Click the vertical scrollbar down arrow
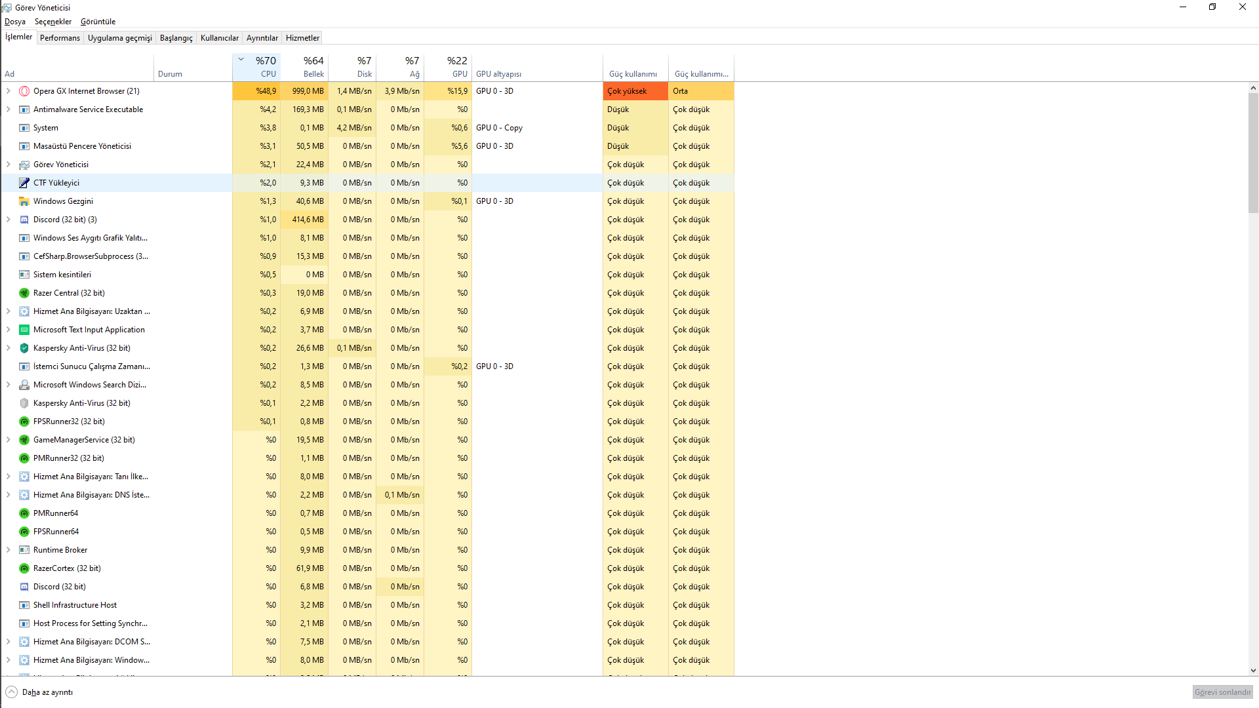Viewport: 1259px width, 708px height. 1253,671
